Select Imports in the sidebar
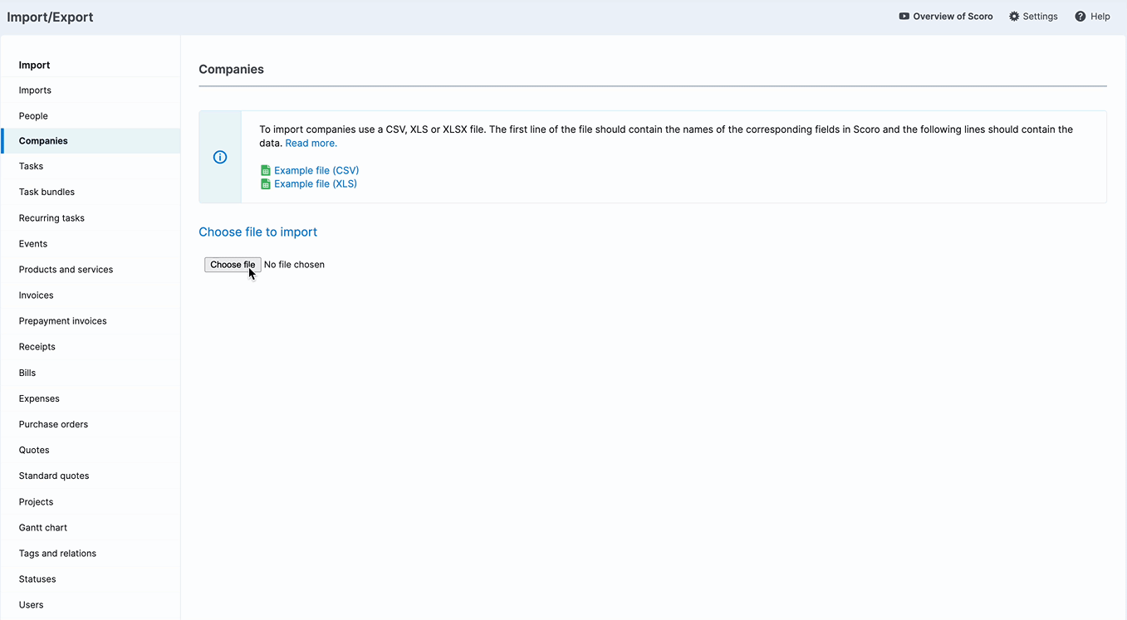 coord(91,90)
